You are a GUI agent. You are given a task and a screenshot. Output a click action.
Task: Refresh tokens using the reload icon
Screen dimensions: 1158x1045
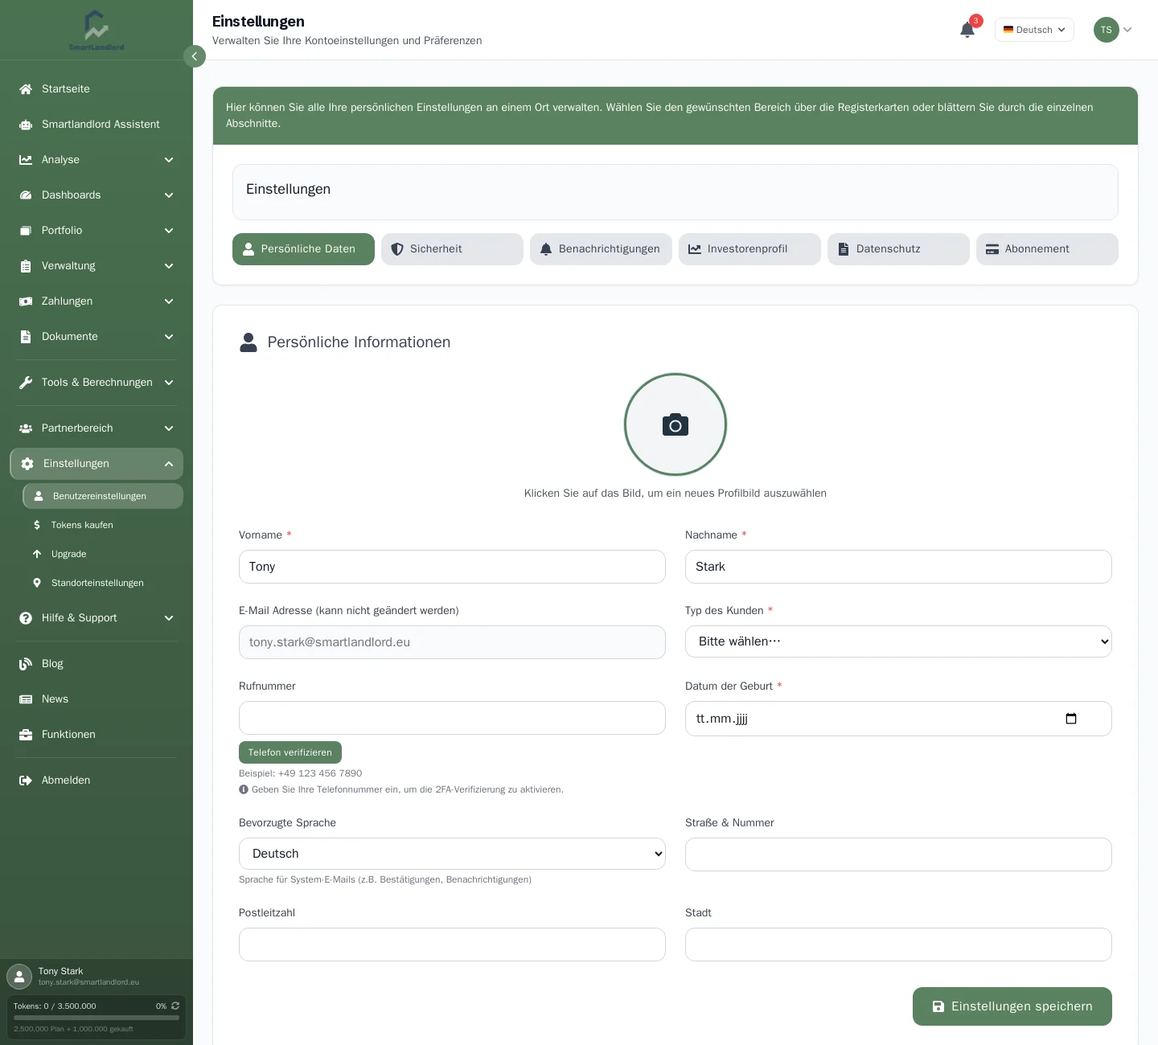(175, 1006)
